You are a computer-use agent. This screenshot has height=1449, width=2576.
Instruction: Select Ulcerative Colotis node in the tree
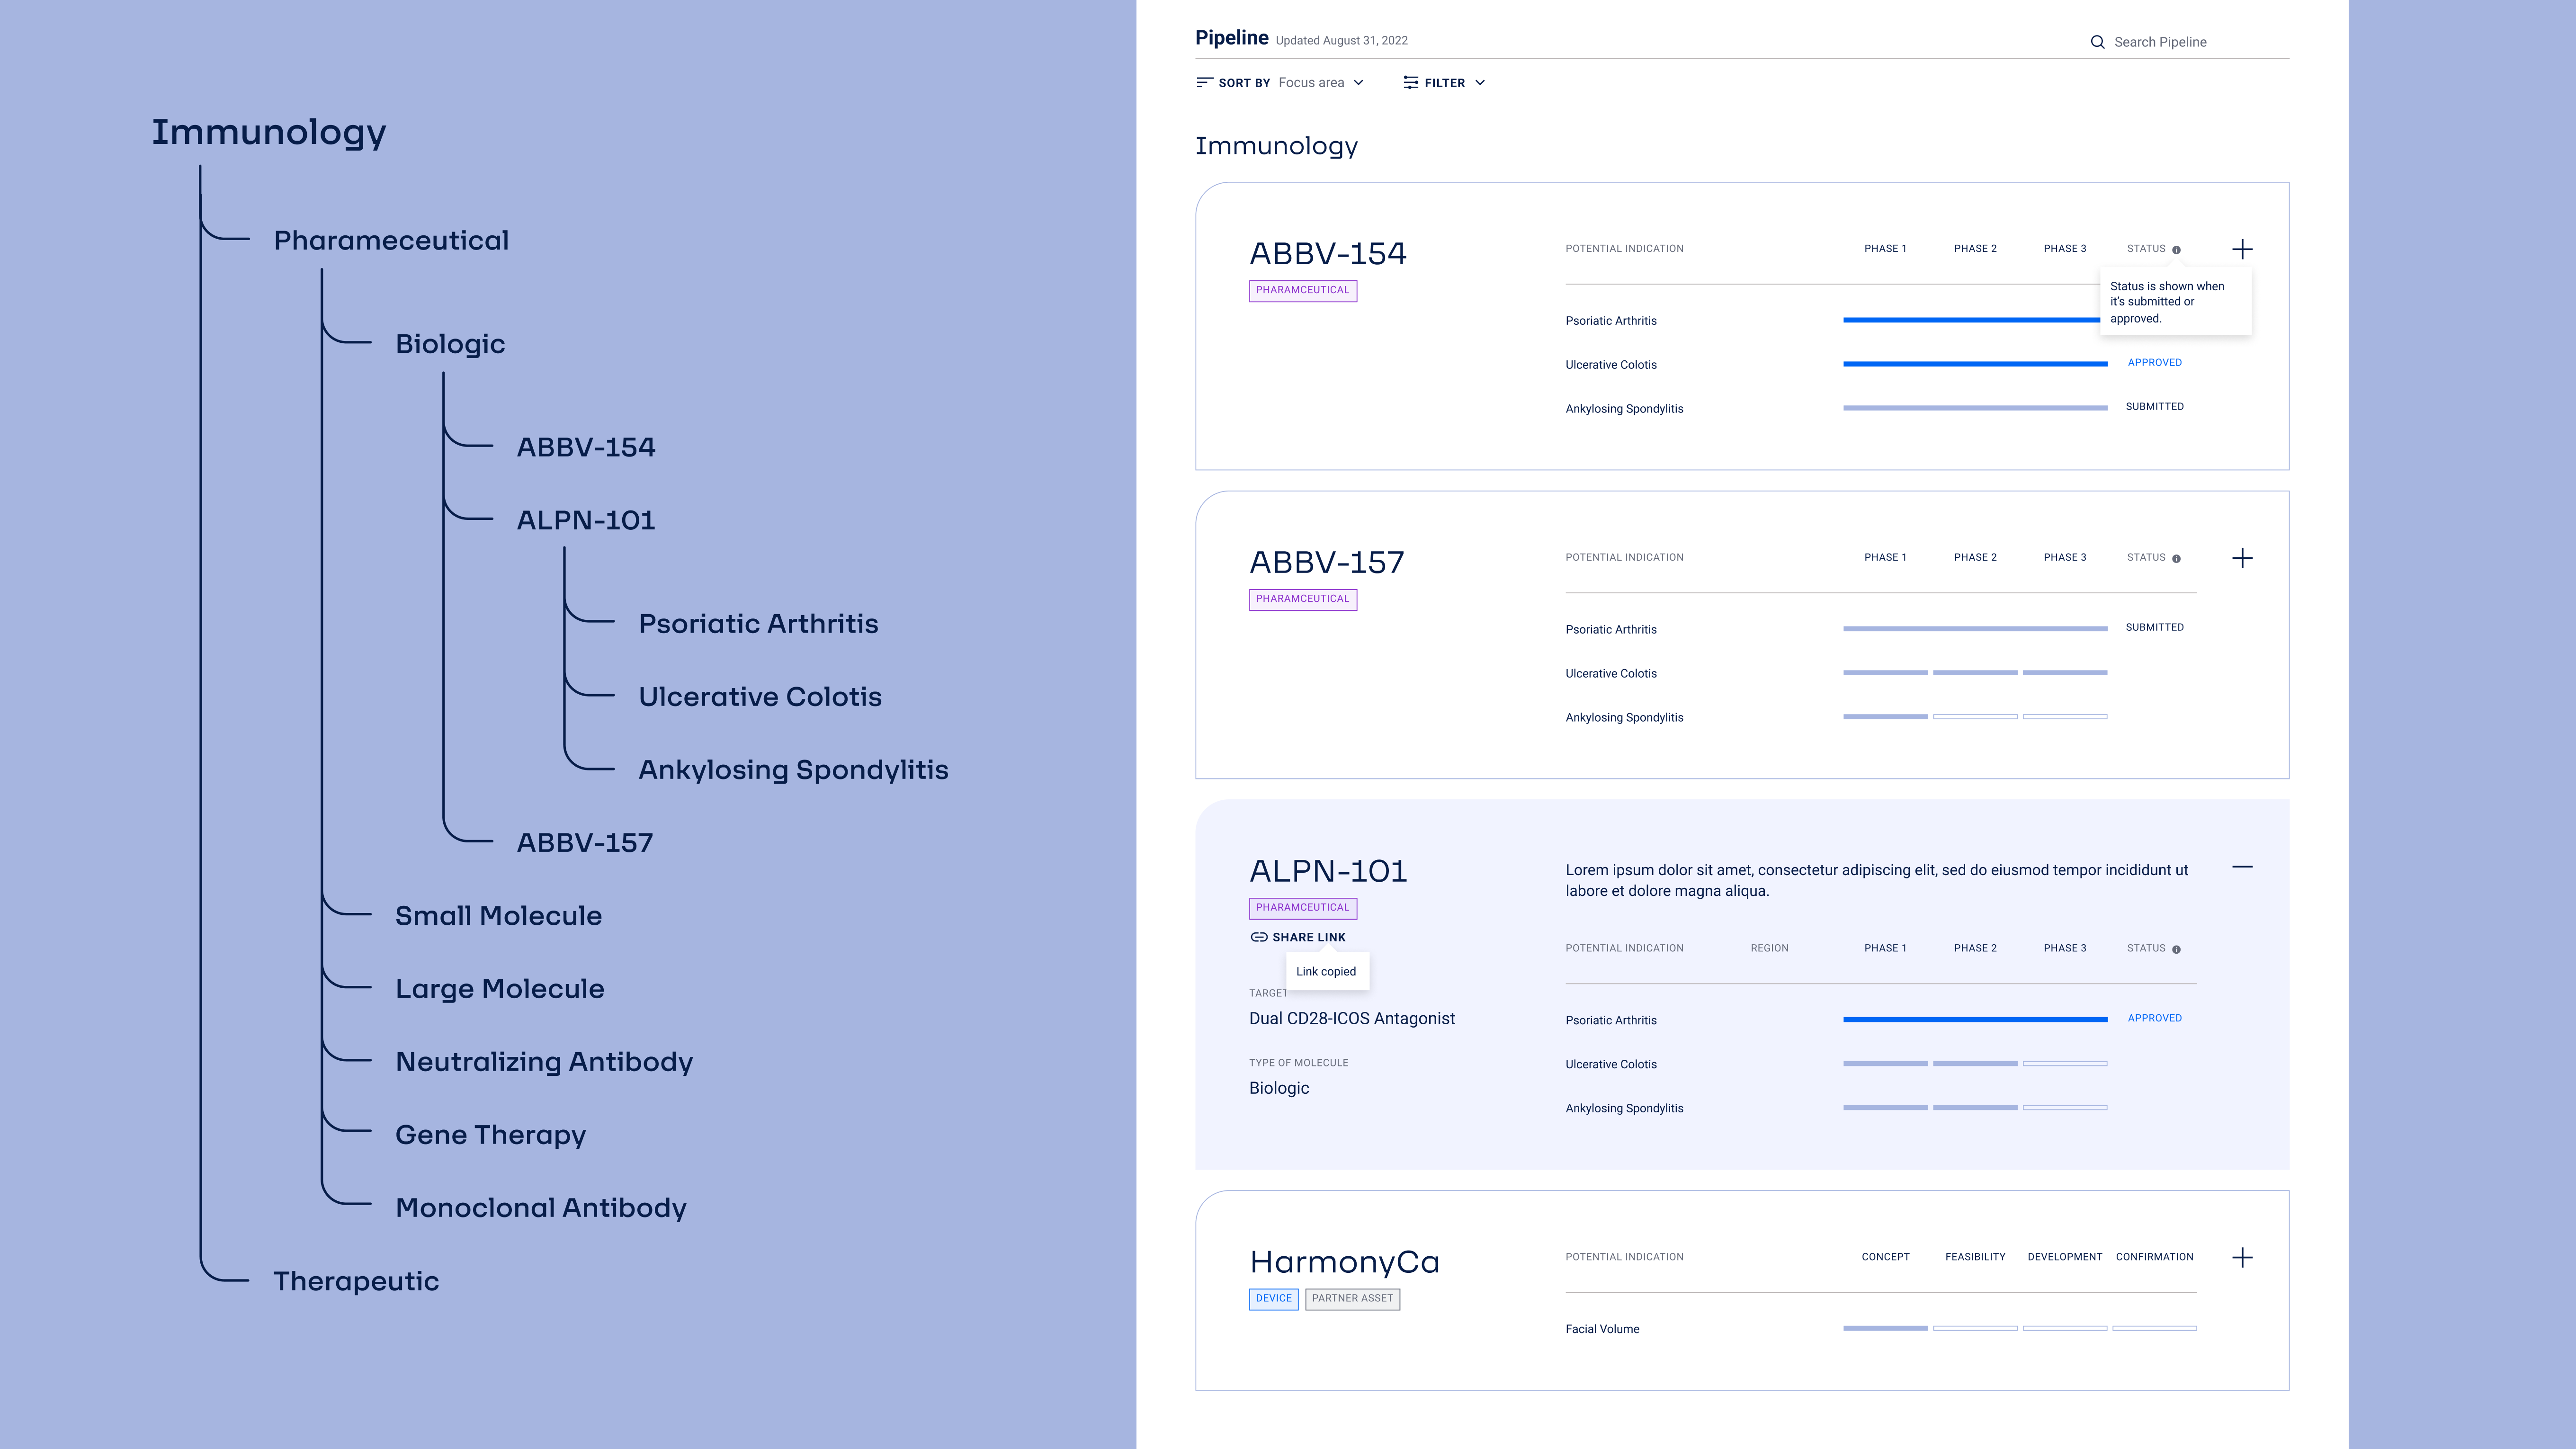760,697
